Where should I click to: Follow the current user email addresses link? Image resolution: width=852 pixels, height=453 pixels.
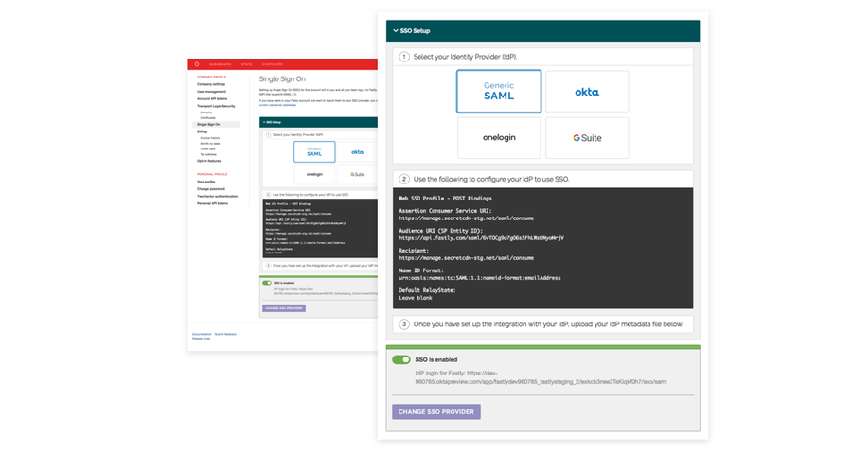(x=277, y=105)
